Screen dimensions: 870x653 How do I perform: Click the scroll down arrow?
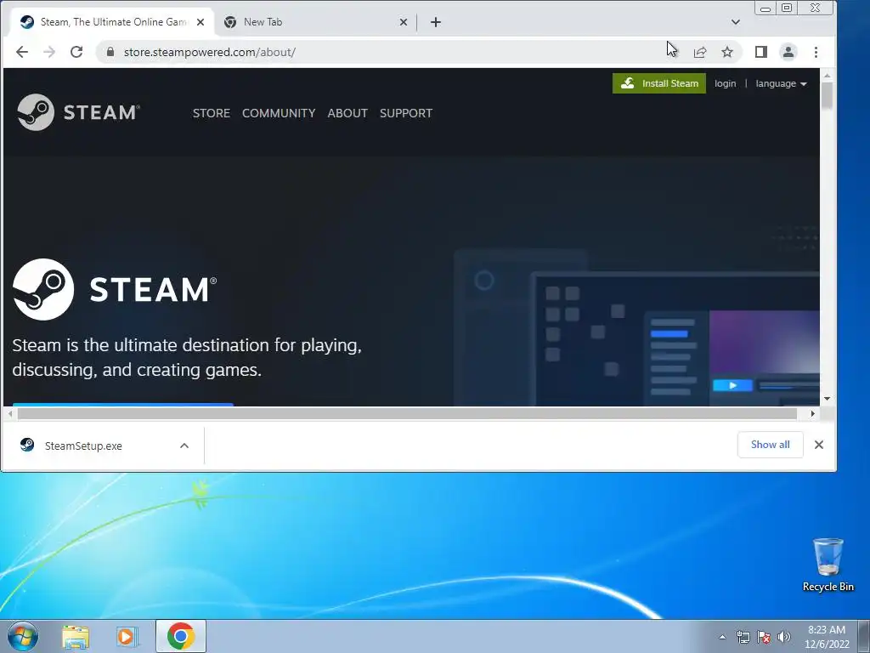(827, 399)
